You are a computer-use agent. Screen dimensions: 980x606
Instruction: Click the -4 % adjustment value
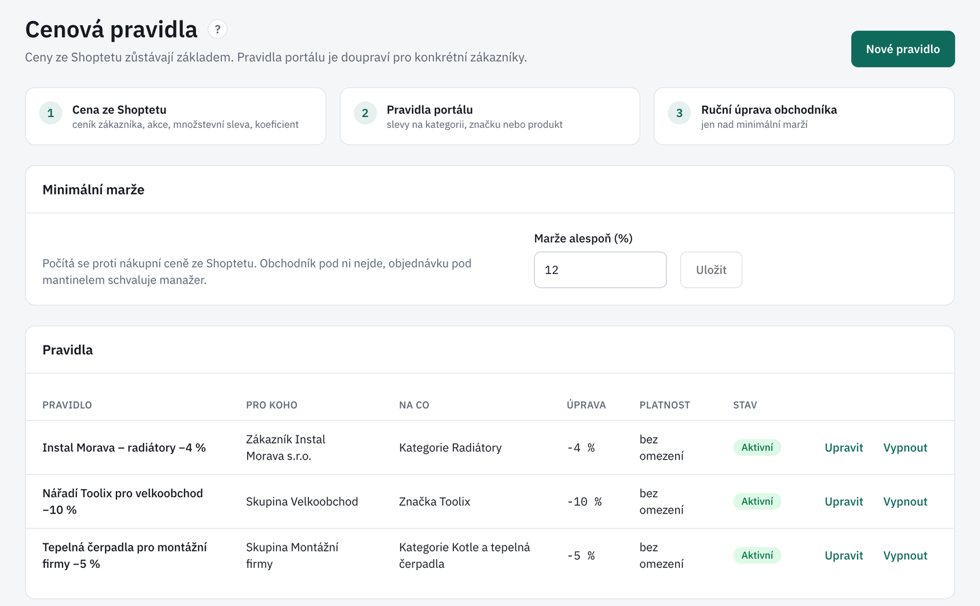581,448
